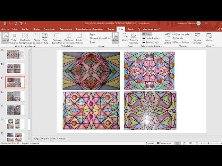Enable the Guías checkbox
The width and height of the screenshot is (222, 166).
point(88,42)
